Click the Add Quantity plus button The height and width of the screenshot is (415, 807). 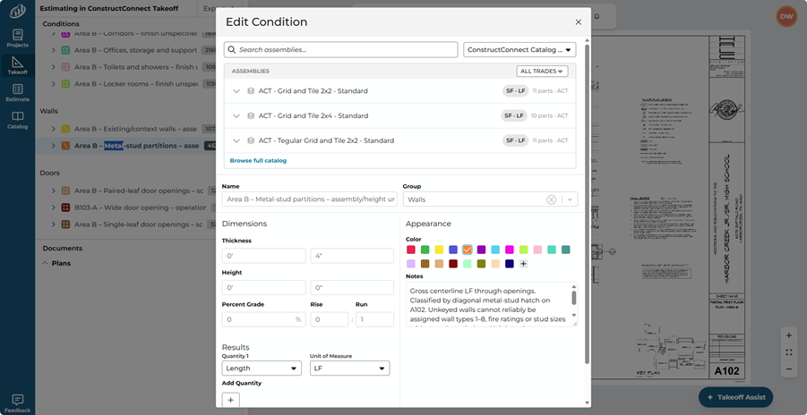[230, 400]
